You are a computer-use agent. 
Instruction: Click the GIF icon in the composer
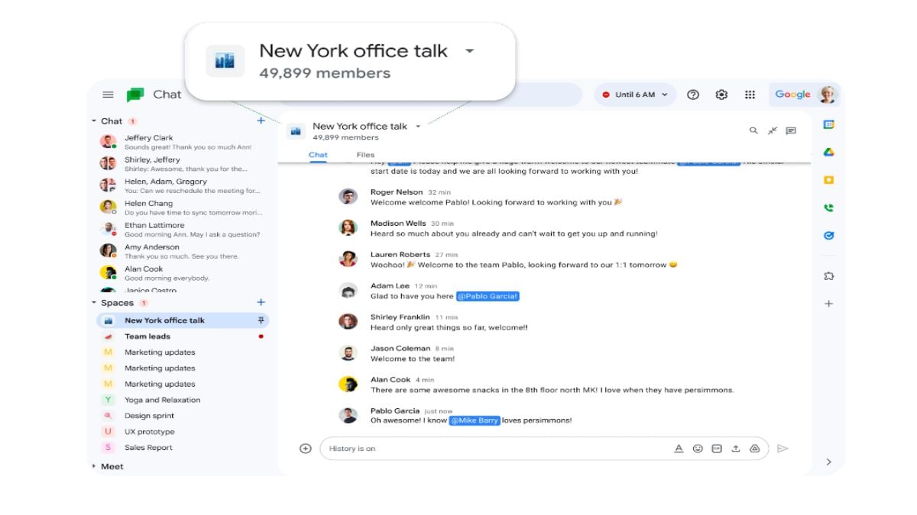pyautogui.click(x=717, y=449)
